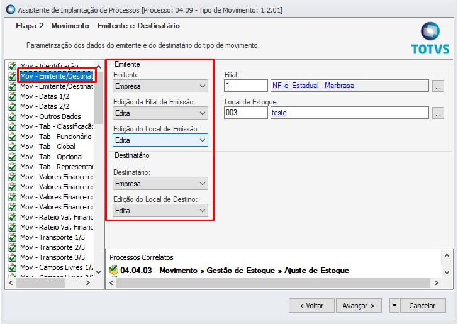Viewport: 458px width, 324px height.
Task: Click the Filial code field containing 1
Action: pyautogui.click(x=246, y=86)
